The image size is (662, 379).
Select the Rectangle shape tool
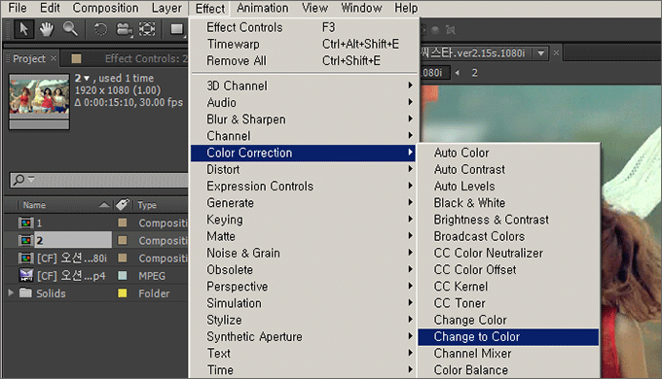pos(176,29)
